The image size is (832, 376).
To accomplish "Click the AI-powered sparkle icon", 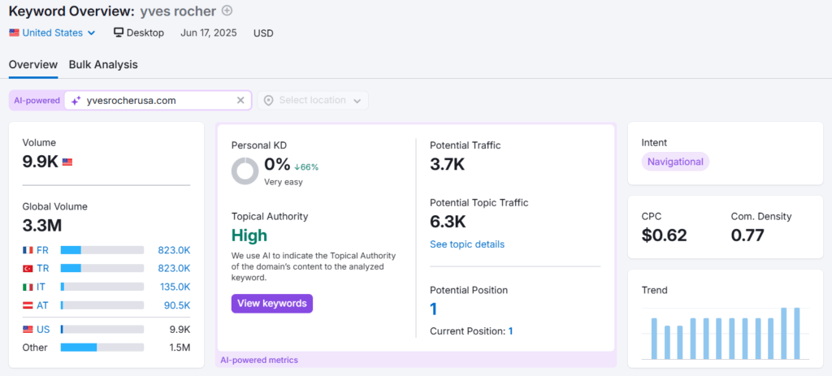I will (76, 100).
